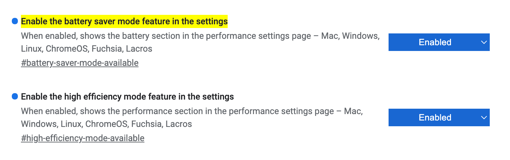
Task: Click the high efficiency mode flag title
Action: click(127, 97)
